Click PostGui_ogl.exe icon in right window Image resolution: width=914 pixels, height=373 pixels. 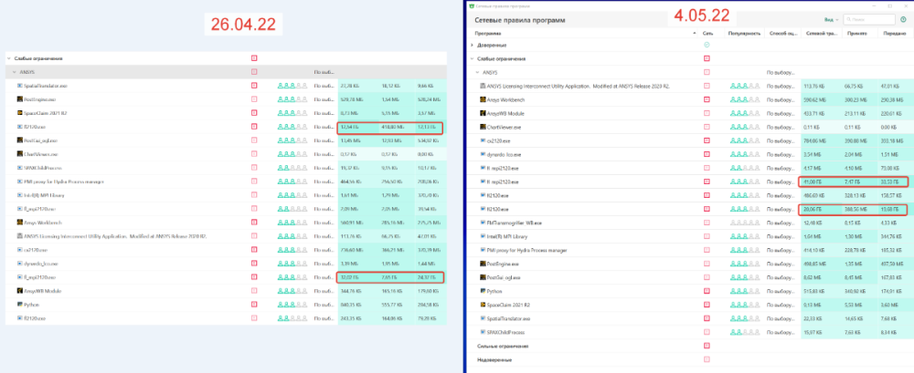(483, 277)
